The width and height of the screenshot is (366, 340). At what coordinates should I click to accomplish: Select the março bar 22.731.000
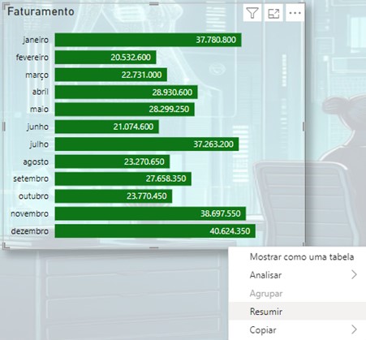(111, 75)
